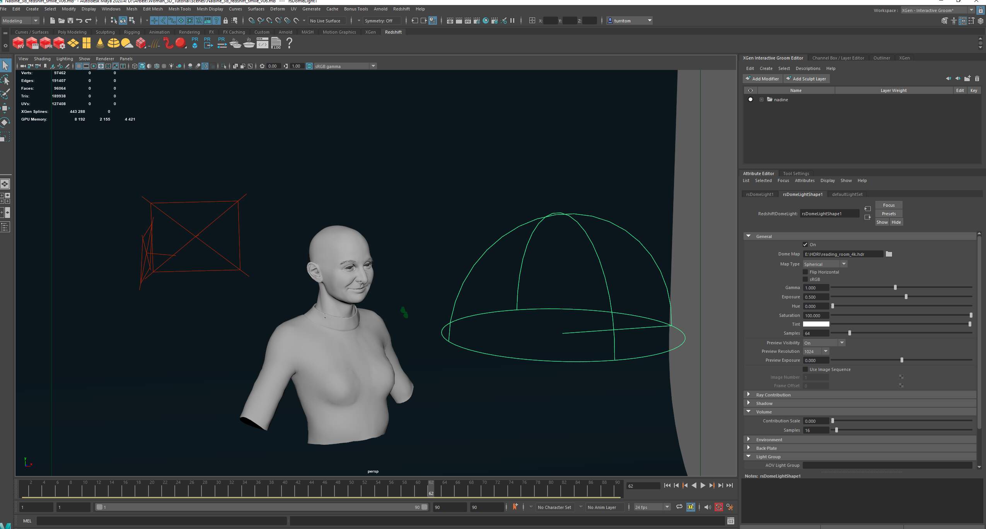Image resolution: width=986 pixels, height=529 pixels.
Task: Open the Redshift menu
Action: [401, 9]
